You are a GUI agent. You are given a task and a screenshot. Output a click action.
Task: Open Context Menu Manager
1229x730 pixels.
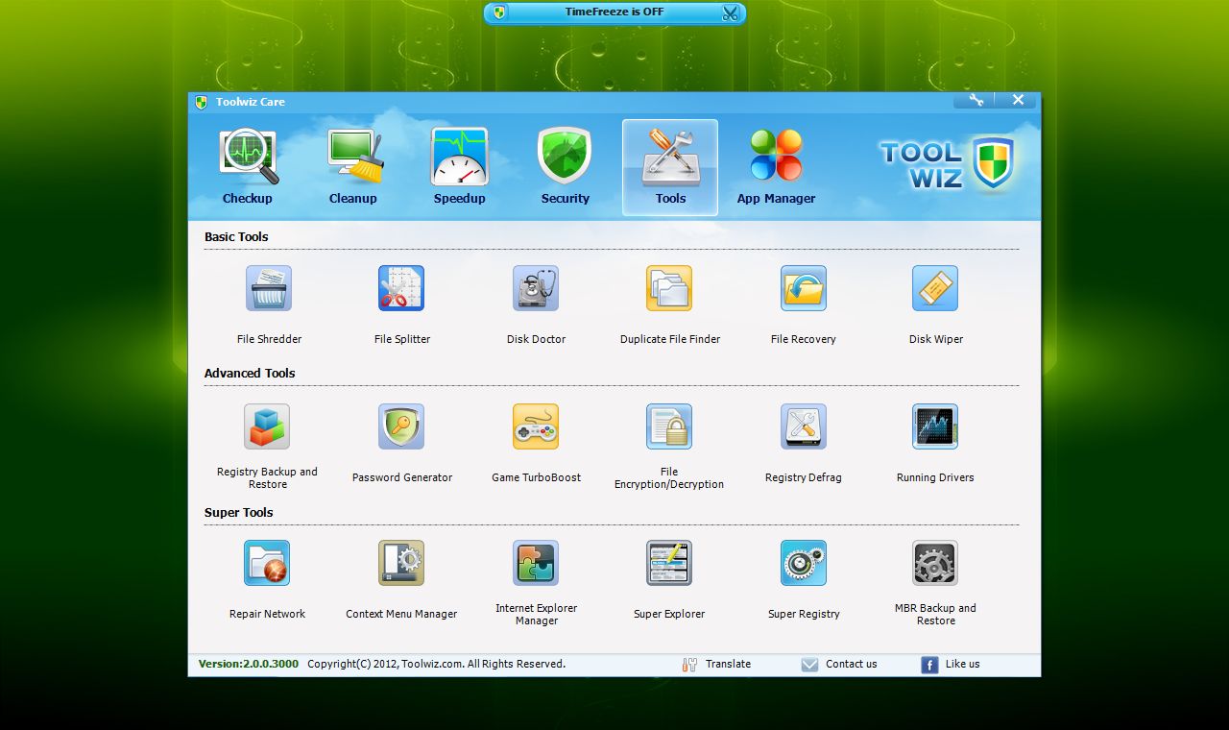point(401,563)
